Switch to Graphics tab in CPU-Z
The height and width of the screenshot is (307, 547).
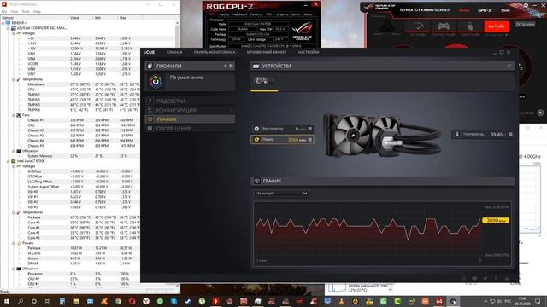pos(282,14)
